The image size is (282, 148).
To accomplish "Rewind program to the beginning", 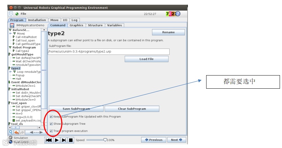I will coord(49,140).
